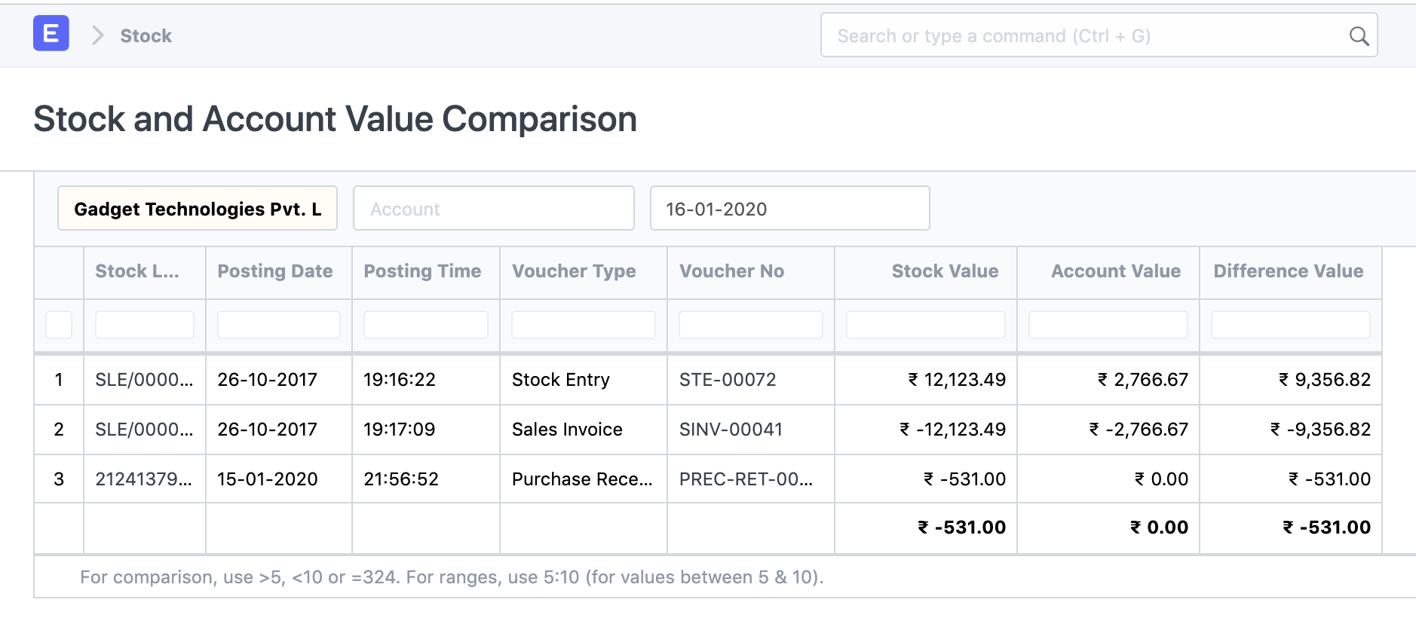
Task: Click the Account Value column filter box
Action: tap(1108, 325)
